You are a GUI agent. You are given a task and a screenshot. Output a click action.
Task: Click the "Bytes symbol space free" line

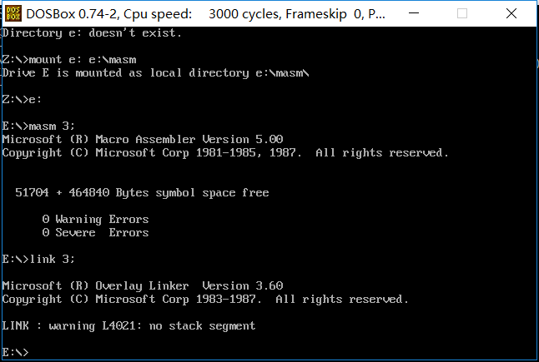pos(142,193)
